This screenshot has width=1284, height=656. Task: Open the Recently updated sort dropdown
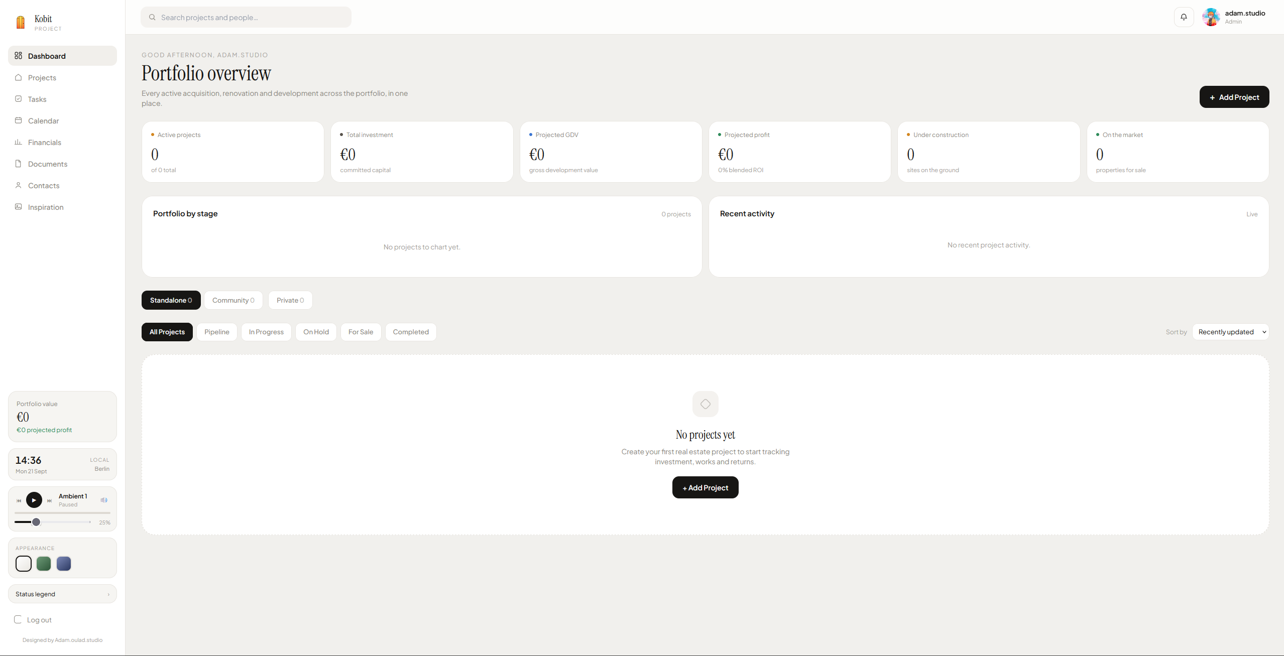(x=1230, y=332)
